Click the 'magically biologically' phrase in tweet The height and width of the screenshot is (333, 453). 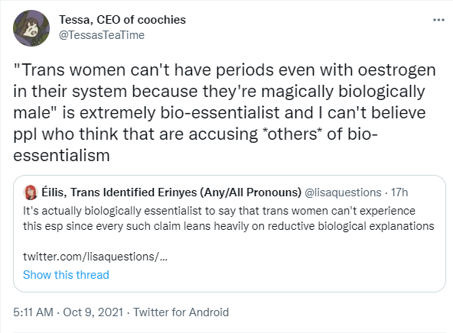click(343, 92)
